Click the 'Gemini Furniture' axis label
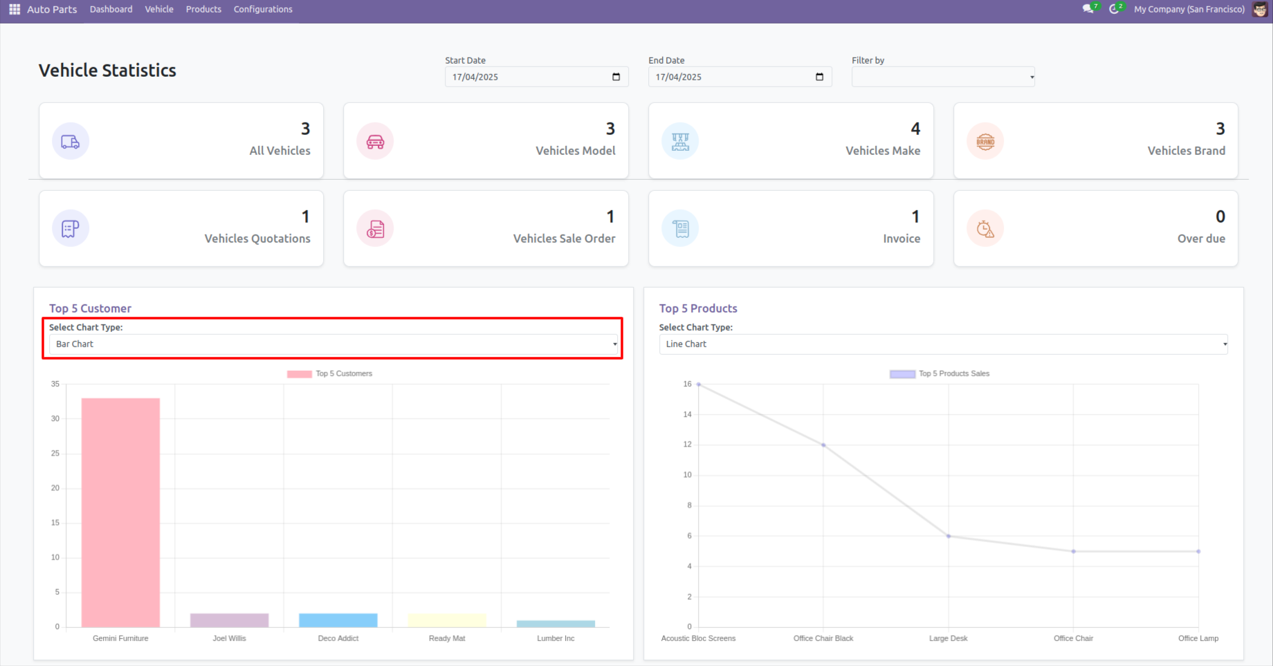This screenshot has height=666, width=1273. (120, 638)
